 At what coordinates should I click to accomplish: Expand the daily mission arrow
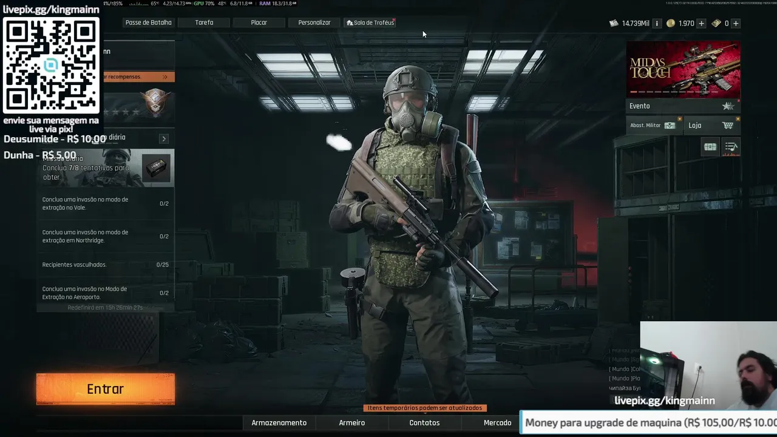click(x=163, y=139)
